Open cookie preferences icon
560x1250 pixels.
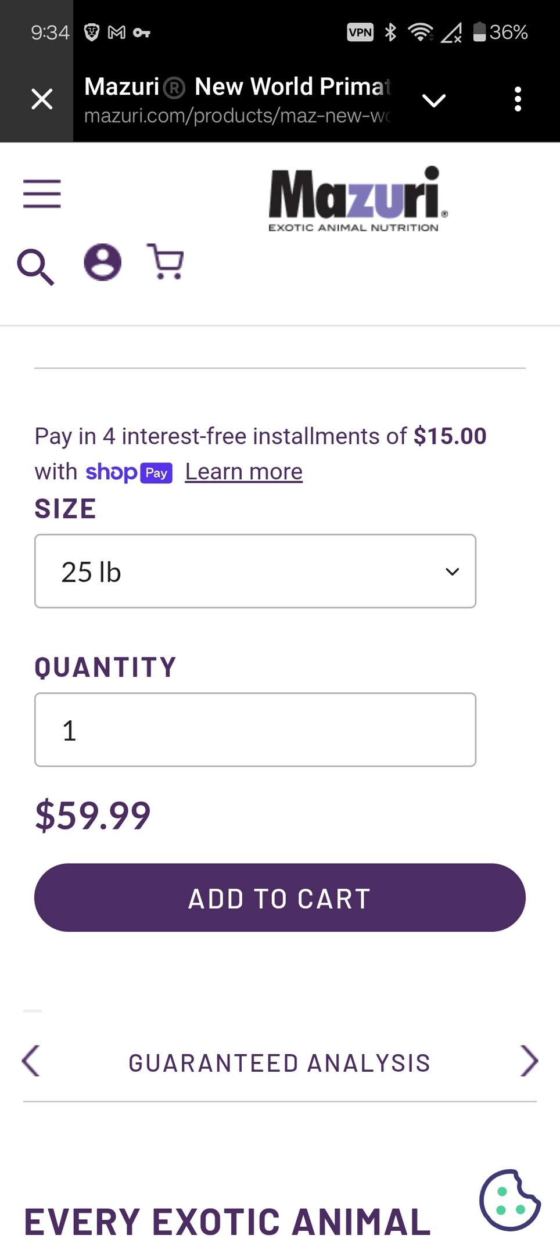tap(510, 1200)
